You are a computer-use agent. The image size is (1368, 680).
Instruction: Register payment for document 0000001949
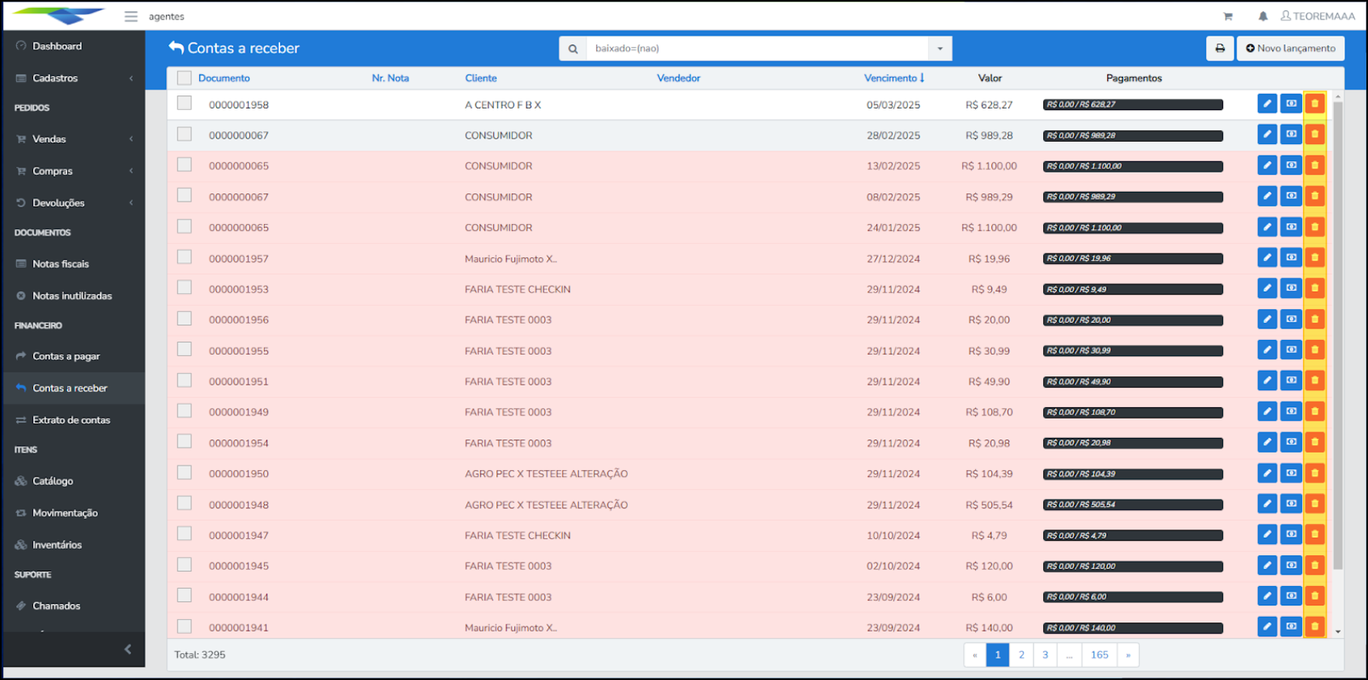1291,411
